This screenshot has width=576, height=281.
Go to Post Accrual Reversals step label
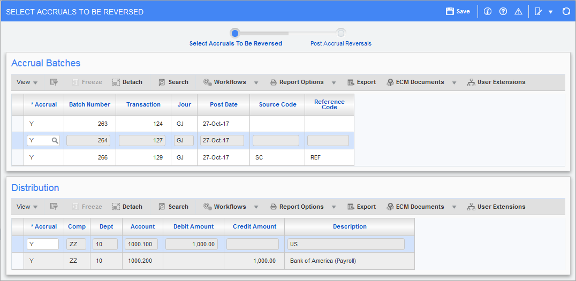(x=341, y=43)
